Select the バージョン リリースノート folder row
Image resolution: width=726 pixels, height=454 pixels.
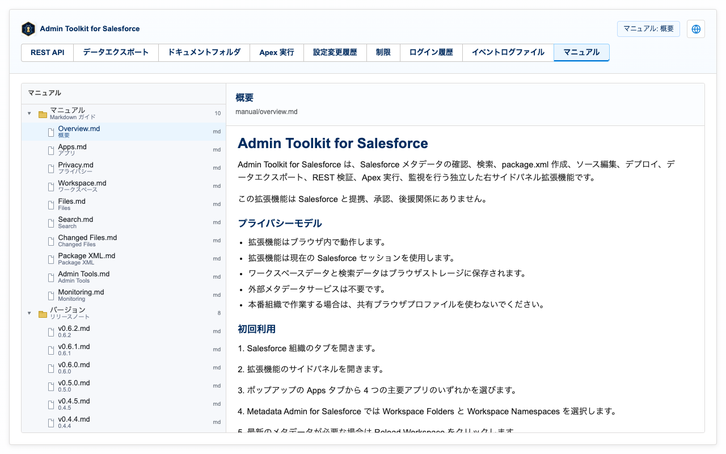[x=124, y=313]
